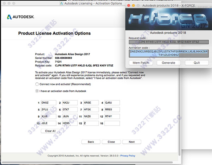This screenshot has height=165, width=212.
Task: Click activation field 13 containing J2LE
Action: tap(48, 123)
